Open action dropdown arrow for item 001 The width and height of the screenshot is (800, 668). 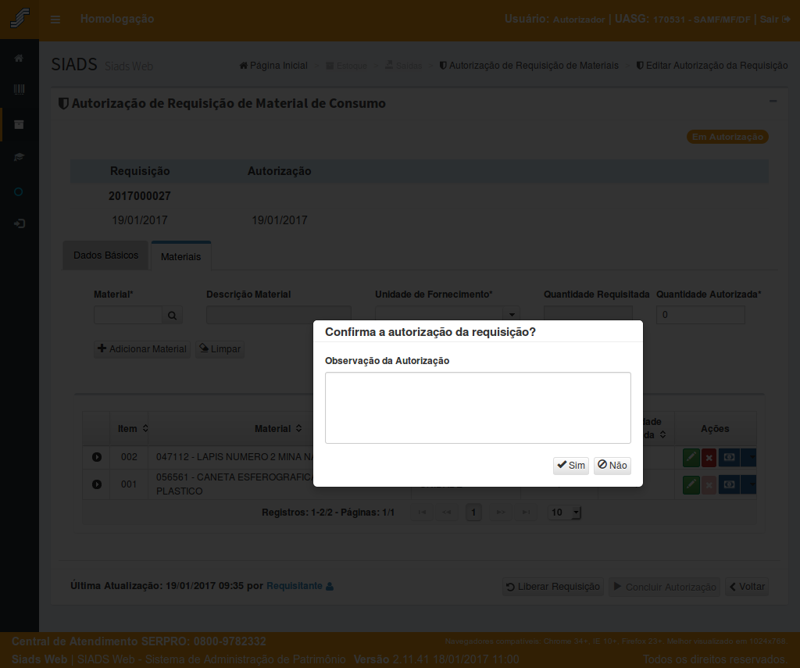pyautogui.click(x=748, y=484)
